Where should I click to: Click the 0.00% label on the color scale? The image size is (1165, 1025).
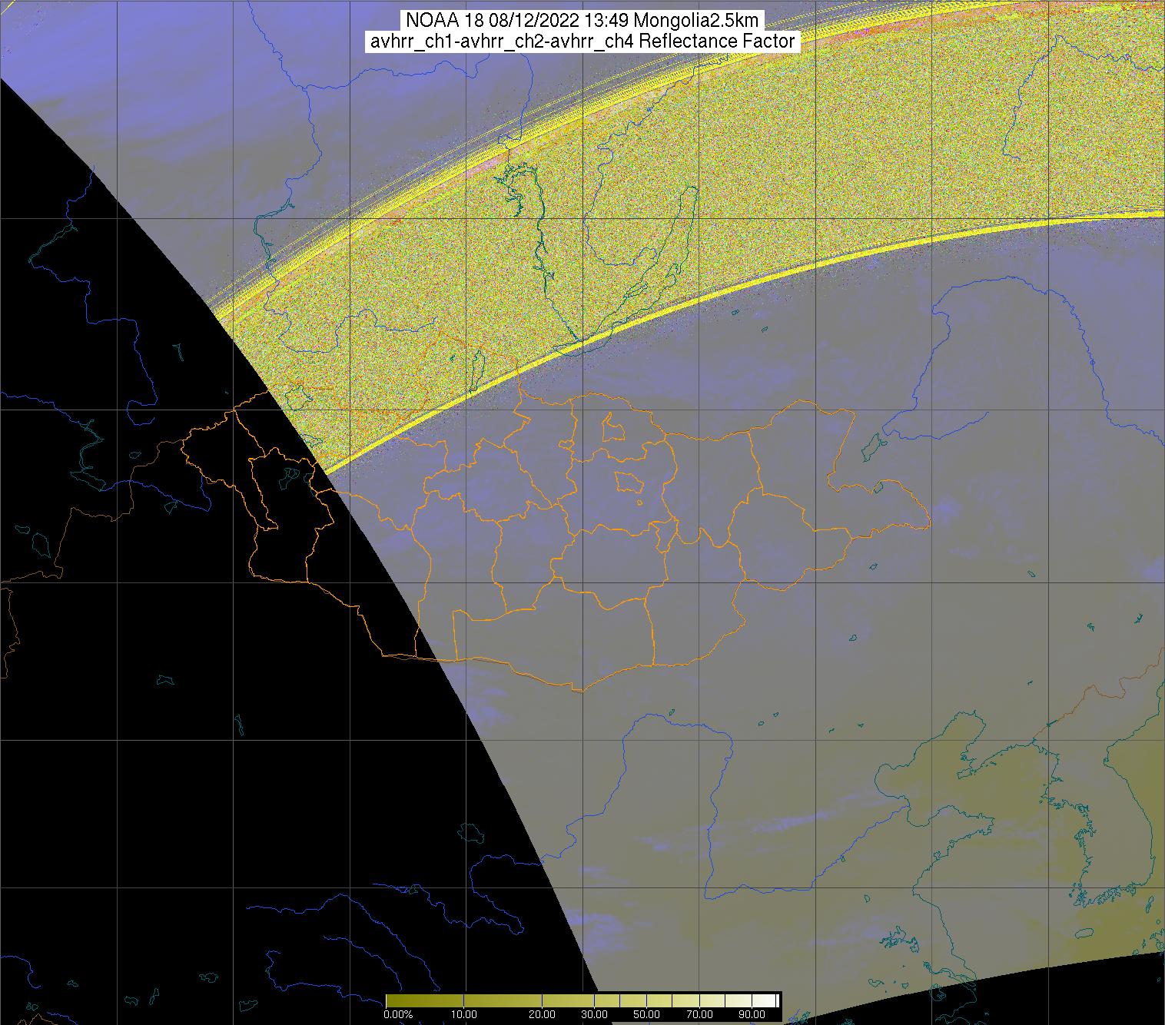click(399, 1014)
